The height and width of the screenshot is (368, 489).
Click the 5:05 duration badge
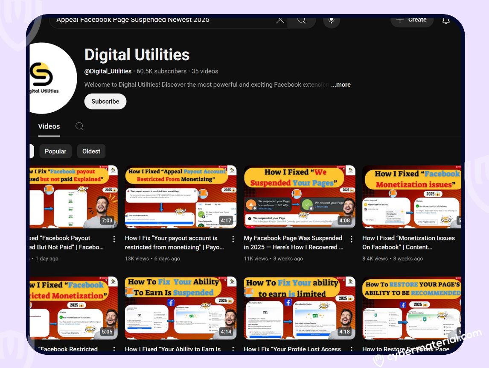pyautogui.click(x=107, y=331)
